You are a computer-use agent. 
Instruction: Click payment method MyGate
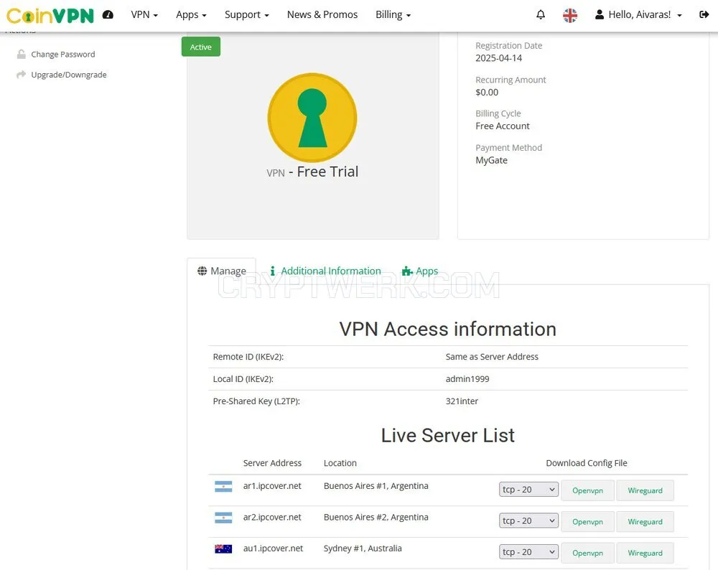coord(491,160)
